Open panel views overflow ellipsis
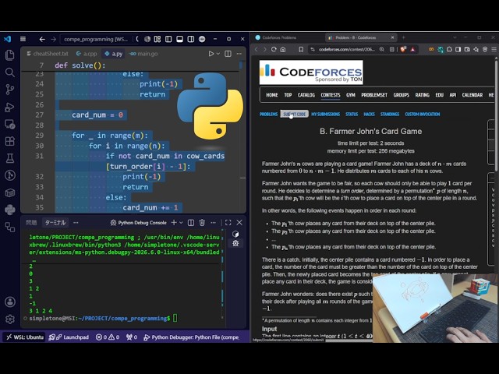Screen dimensions: 499x374 tap(76, 223)
